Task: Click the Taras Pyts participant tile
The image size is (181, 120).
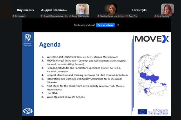Action: (x=139, y=10)
